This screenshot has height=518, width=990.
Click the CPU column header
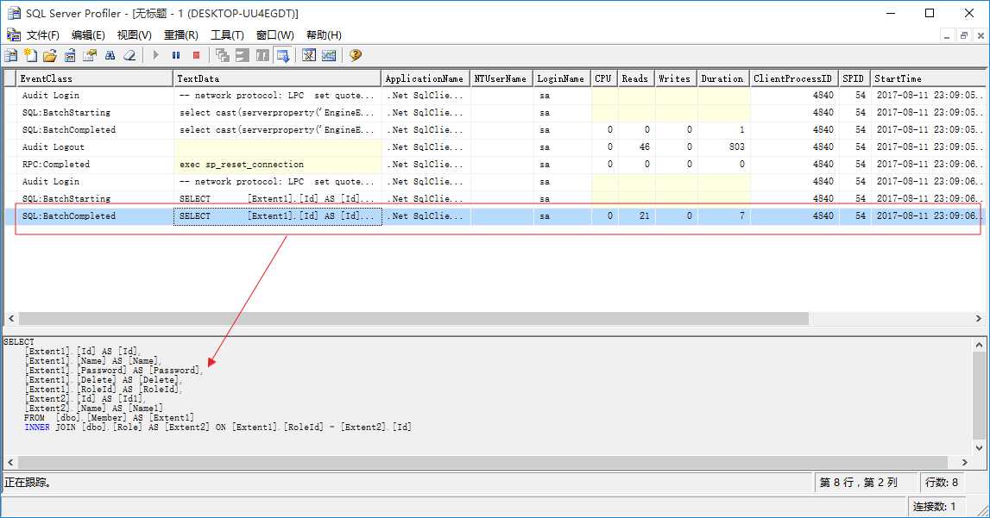point(604,78)
